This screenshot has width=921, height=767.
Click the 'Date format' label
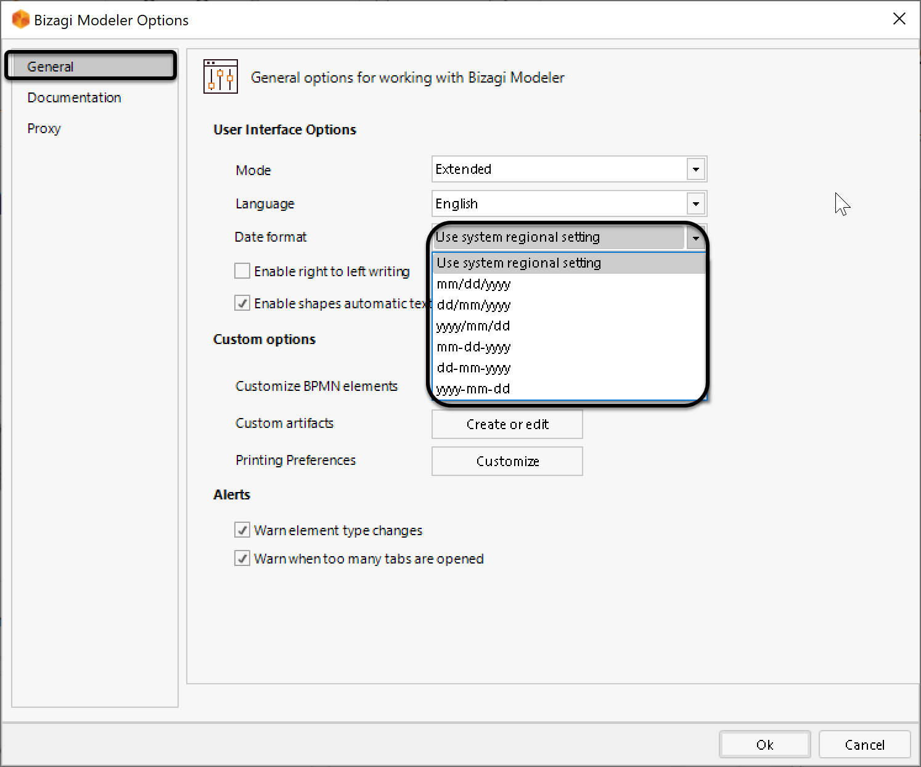[271, 237]
